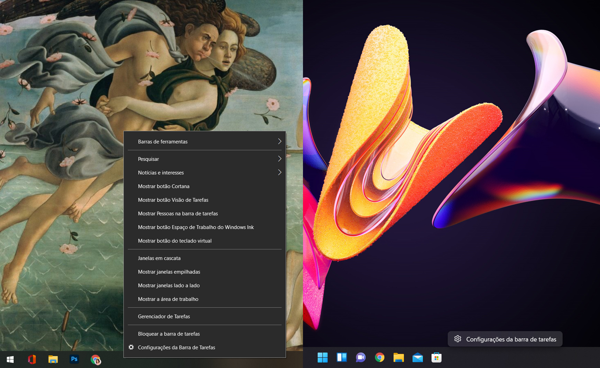Toggle Mostrar botão Visão de Tarefas

(x=205, y=200)
